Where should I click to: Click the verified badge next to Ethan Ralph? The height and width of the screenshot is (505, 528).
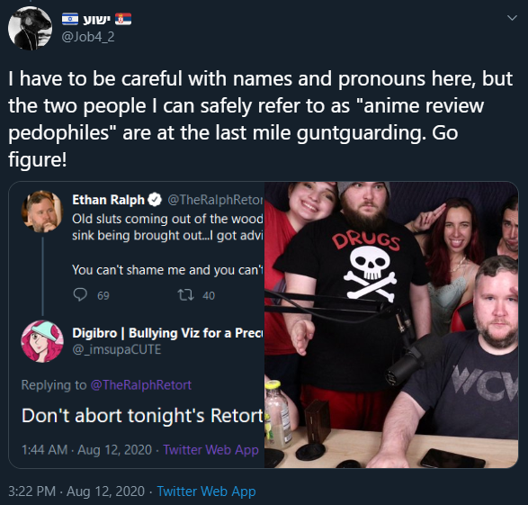[155, 200]
